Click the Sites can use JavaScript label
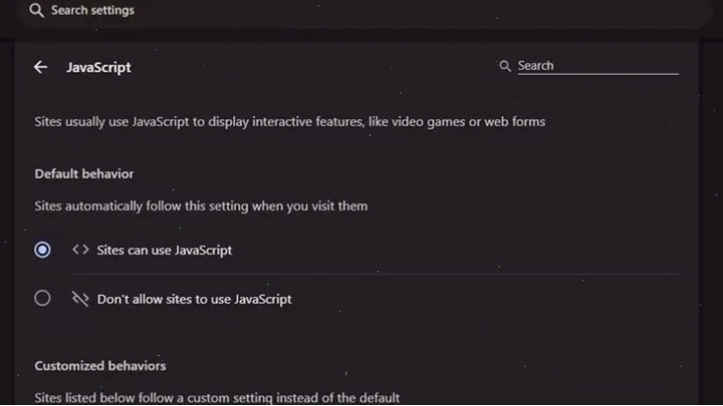Image resolution: width=723 pixels, height=406 pixels. 164,251
